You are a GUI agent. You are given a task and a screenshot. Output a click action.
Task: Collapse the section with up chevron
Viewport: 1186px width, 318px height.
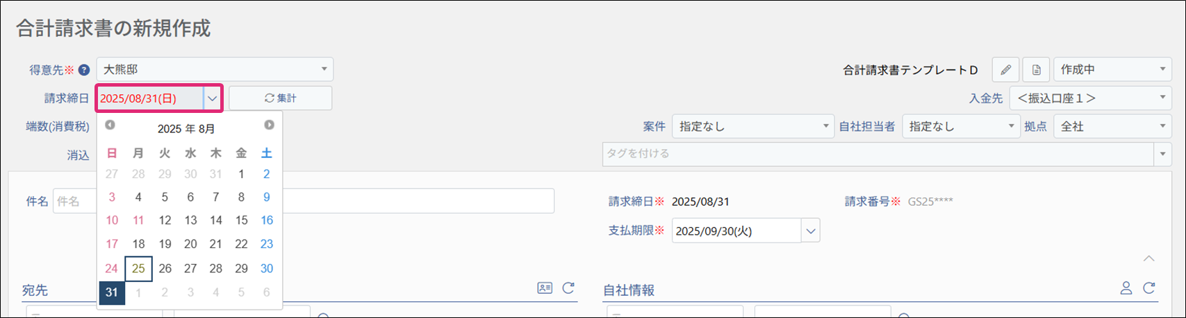[1149, 258]
